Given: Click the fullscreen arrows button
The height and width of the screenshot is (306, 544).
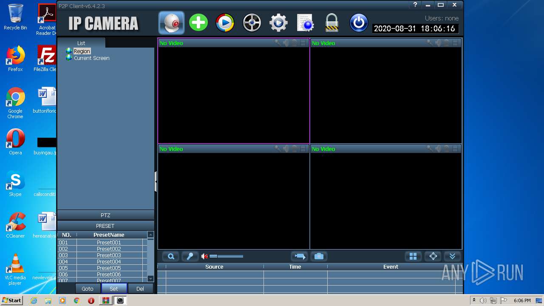Looking at the screenshot, I should (433, 256).
